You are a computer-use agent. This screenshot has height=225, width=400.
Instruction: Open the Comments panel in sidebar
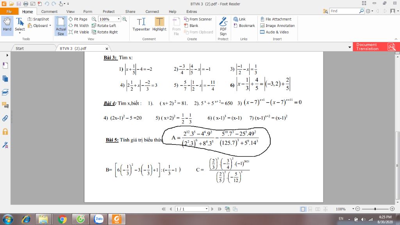point(5,105)
